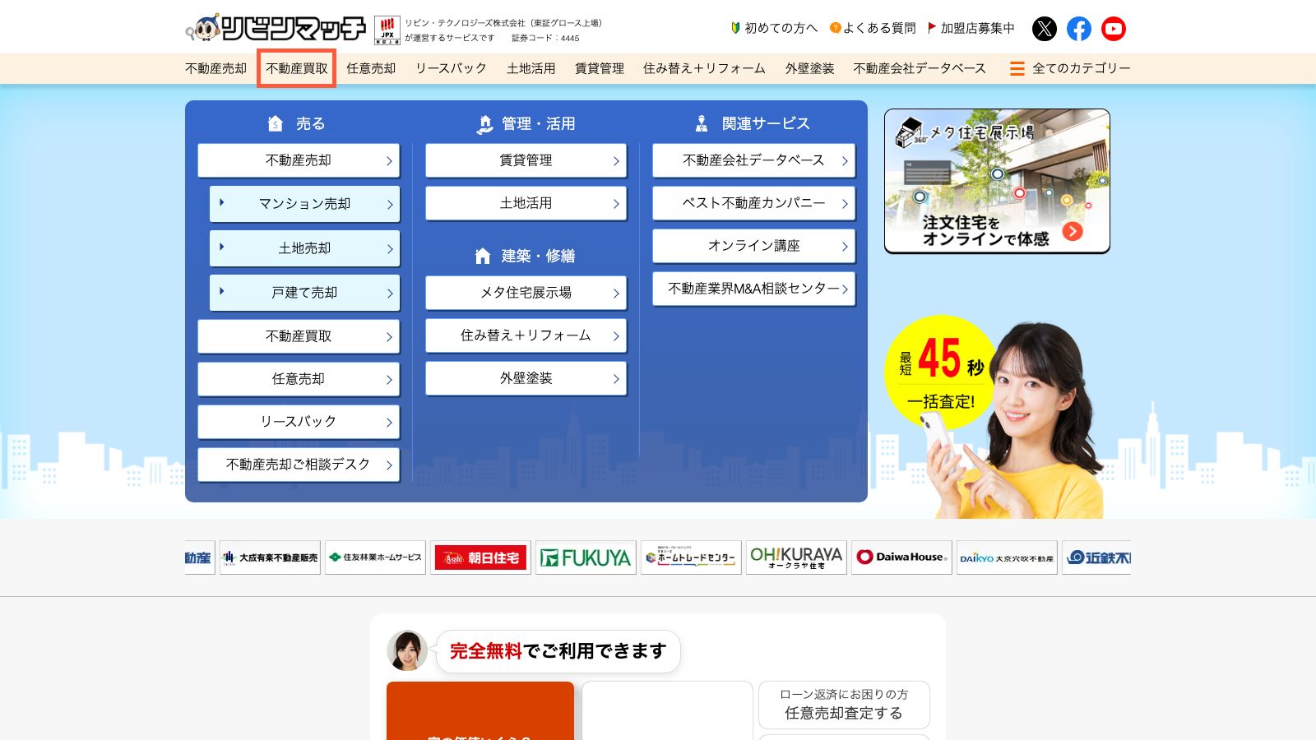Click 土地売却 button
Image resolution: width=1316 pixels, height=740 pixels.
(x=304, y=248)
